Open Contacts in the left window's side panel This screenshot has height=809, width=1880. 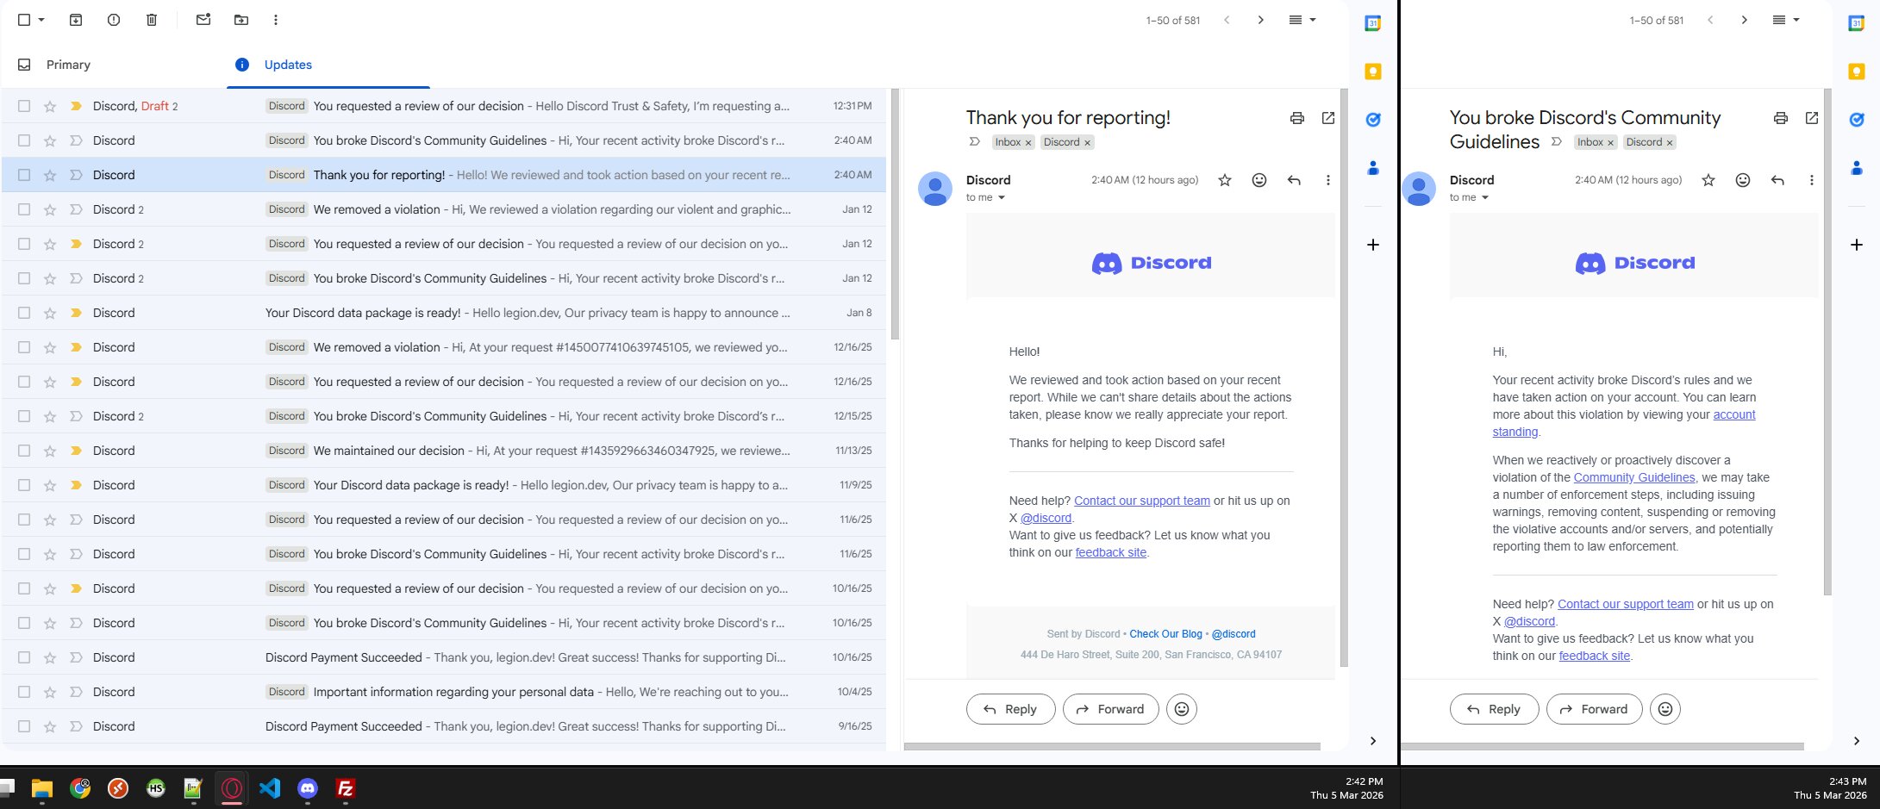pyautogui.click(x=1373, y=168)
